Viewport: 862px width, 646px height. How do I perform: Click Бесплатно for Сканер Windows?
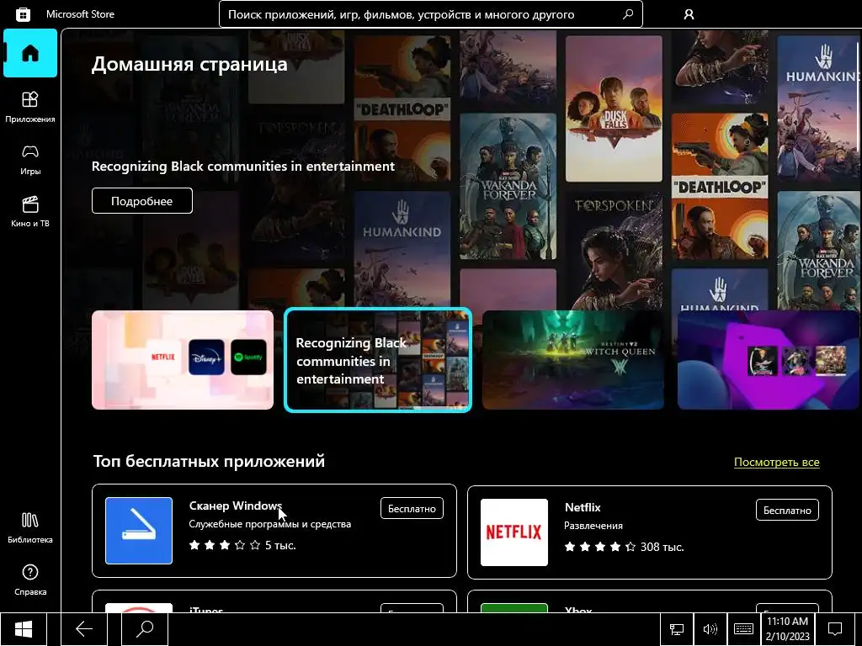[412, 509]
